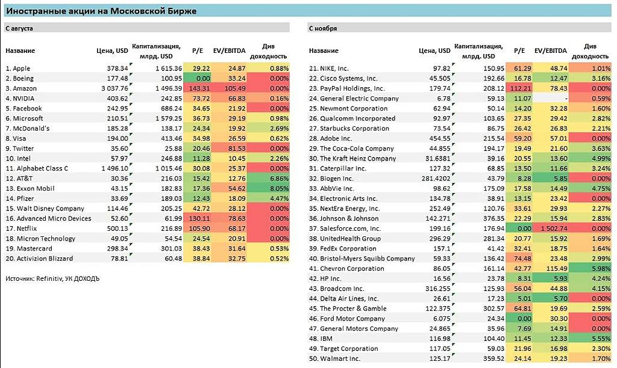Click Adobe Inc. price 454.55
617x368 pixels.
(x=440, y=138)
